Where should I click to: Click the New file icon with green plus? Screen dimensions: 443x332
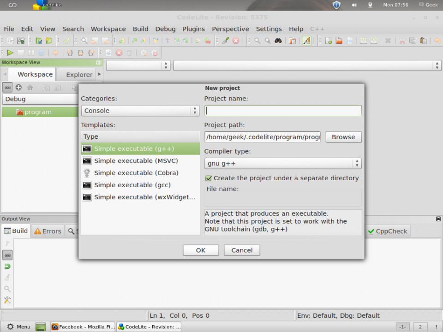(328, 41)
